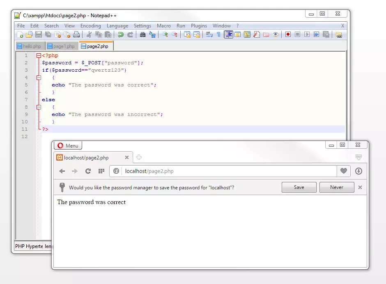Viewport: 386px width, 284px height.
Task: Open the Opera Menu button
Action: [67, 145]
